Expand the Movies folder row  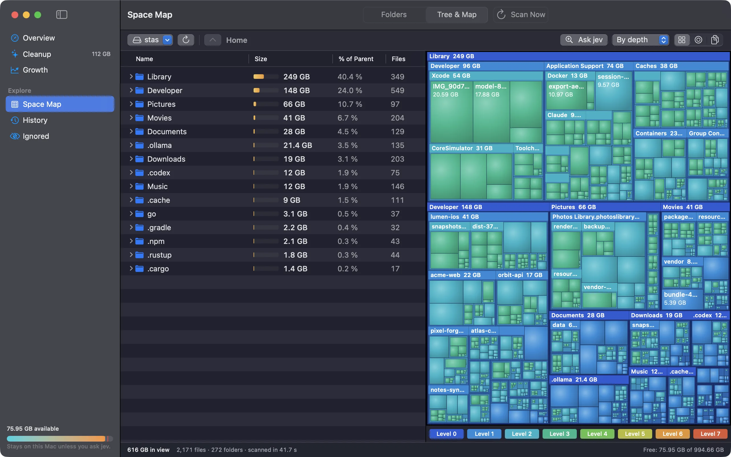tap(131, 118)
